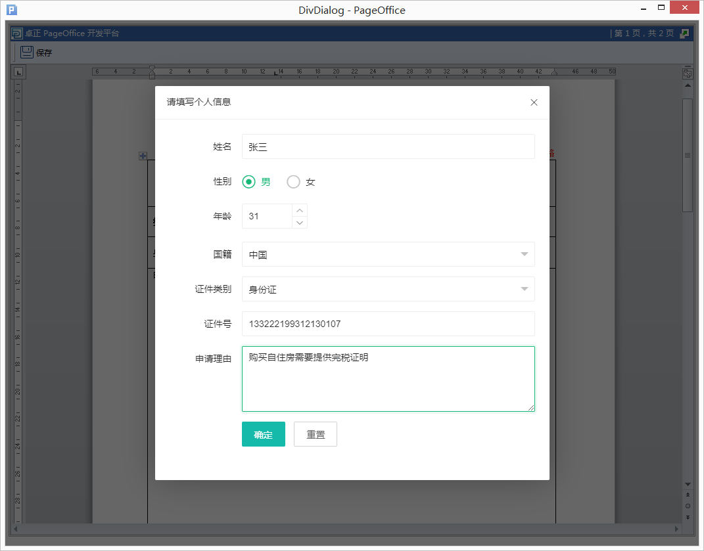Click the PageOffice logo icon in header
This screenshot has height=551, width=704.
click(x=17, y=33)
